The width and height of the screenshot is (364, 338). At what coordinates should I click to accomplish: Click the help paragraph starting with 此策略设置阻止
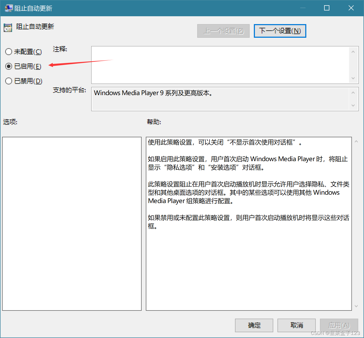[x=248, y=193]
